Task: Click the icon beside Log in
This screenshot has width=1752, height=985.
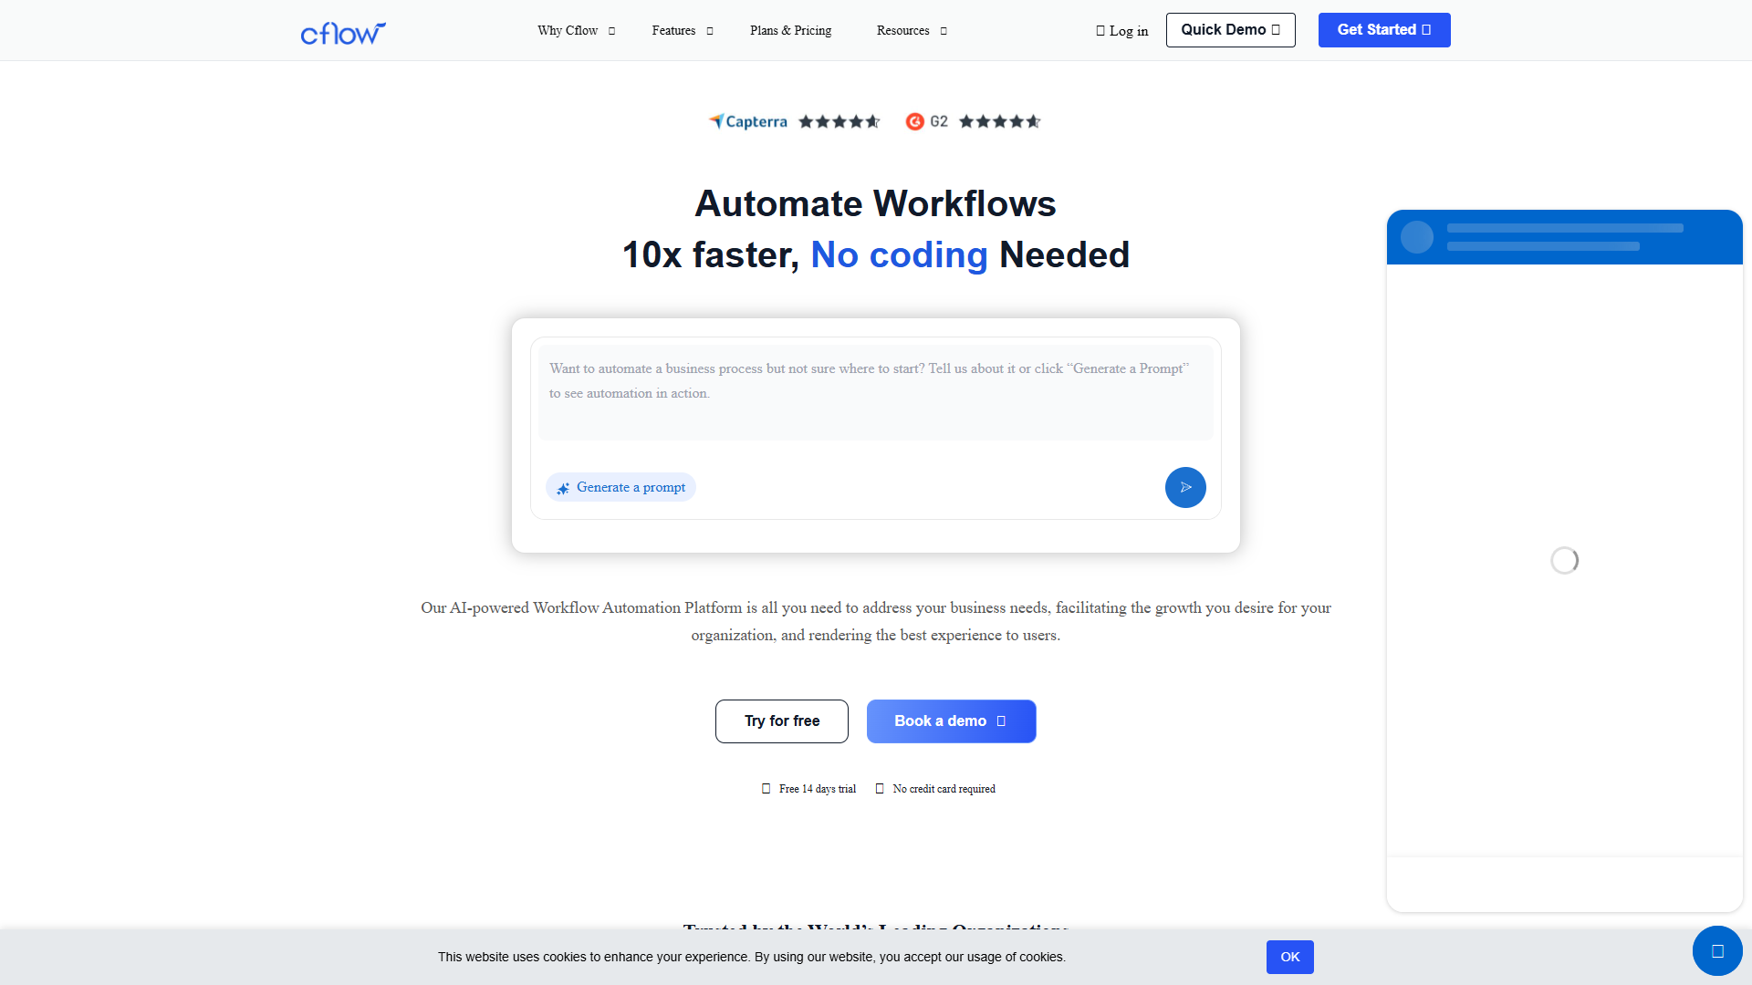Action: pos(1100,31)
